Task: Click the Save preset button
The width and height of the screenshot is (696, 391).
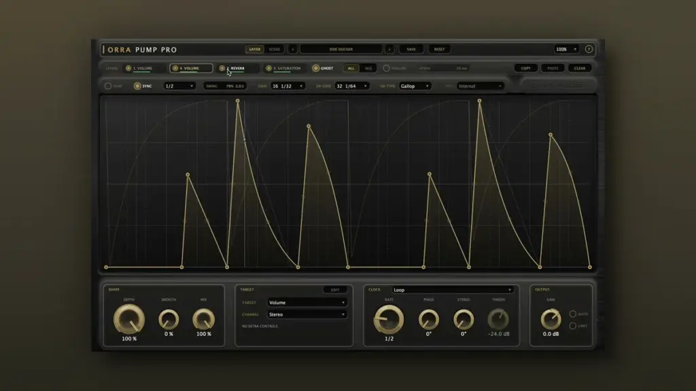Action: pyautogui.click(x=411, y=49)
